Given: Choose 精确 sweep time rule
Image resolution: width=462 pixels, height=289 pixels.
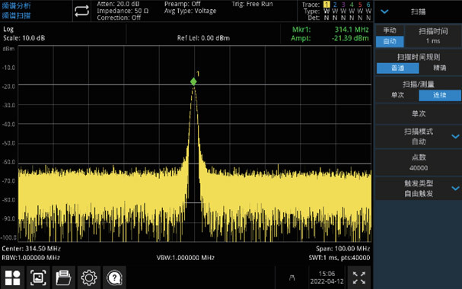Looking at the screenshot, I should 440,68.
